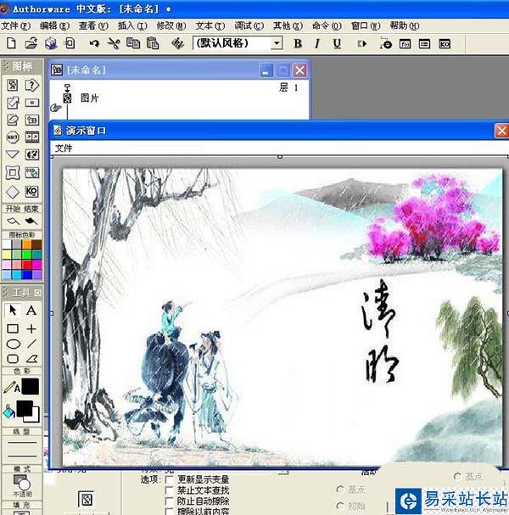This screenshot has height=515, width=509.
Task: Click the New file toolbar icon
Action: pyautogui.click(x=11, y=43)
